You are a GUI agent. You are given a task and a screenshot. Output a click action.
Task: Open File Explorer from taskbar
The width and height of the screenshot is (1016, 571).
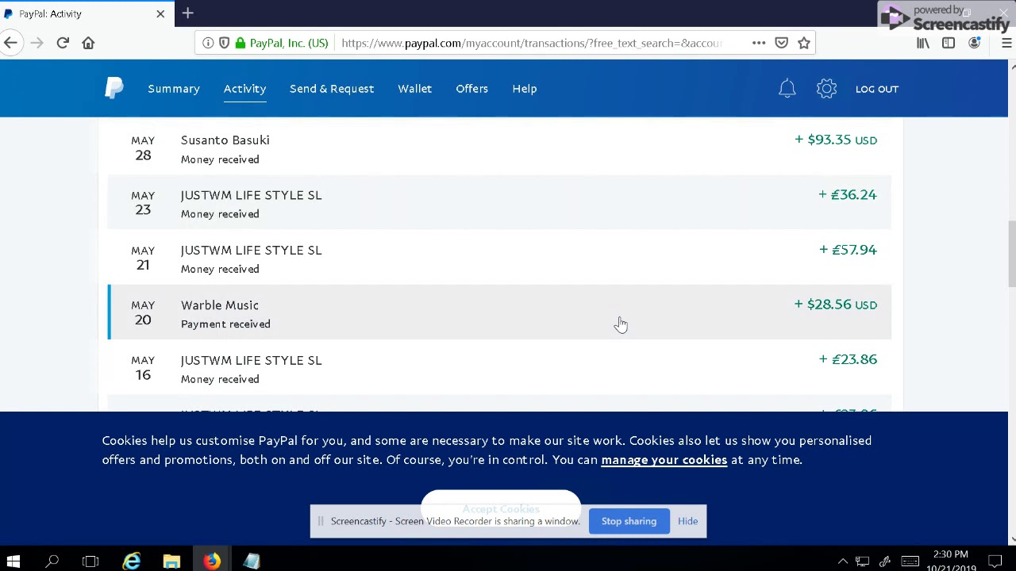171,561
